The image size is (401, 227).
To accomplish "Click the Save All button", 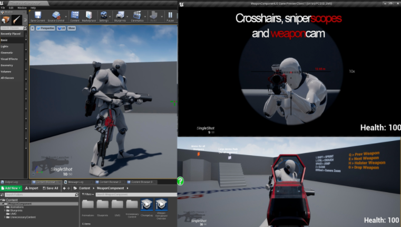I will [x=51, y=188].
